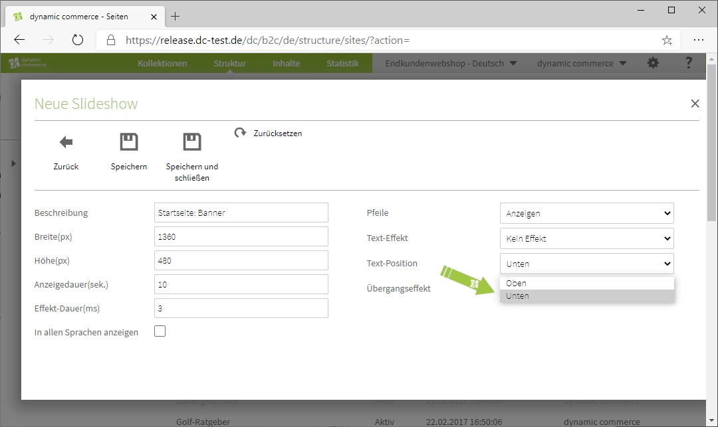Open the Kollektionen menu
718x427 pixels.
(x=162, y=63)
